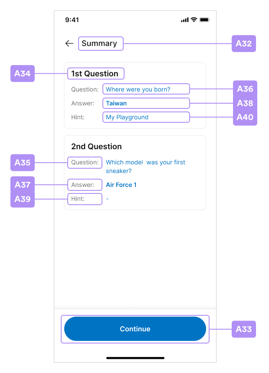Click the A33 annotation tag
The width and height of the screenshot is (269, 373).
(x=243, y=329)
